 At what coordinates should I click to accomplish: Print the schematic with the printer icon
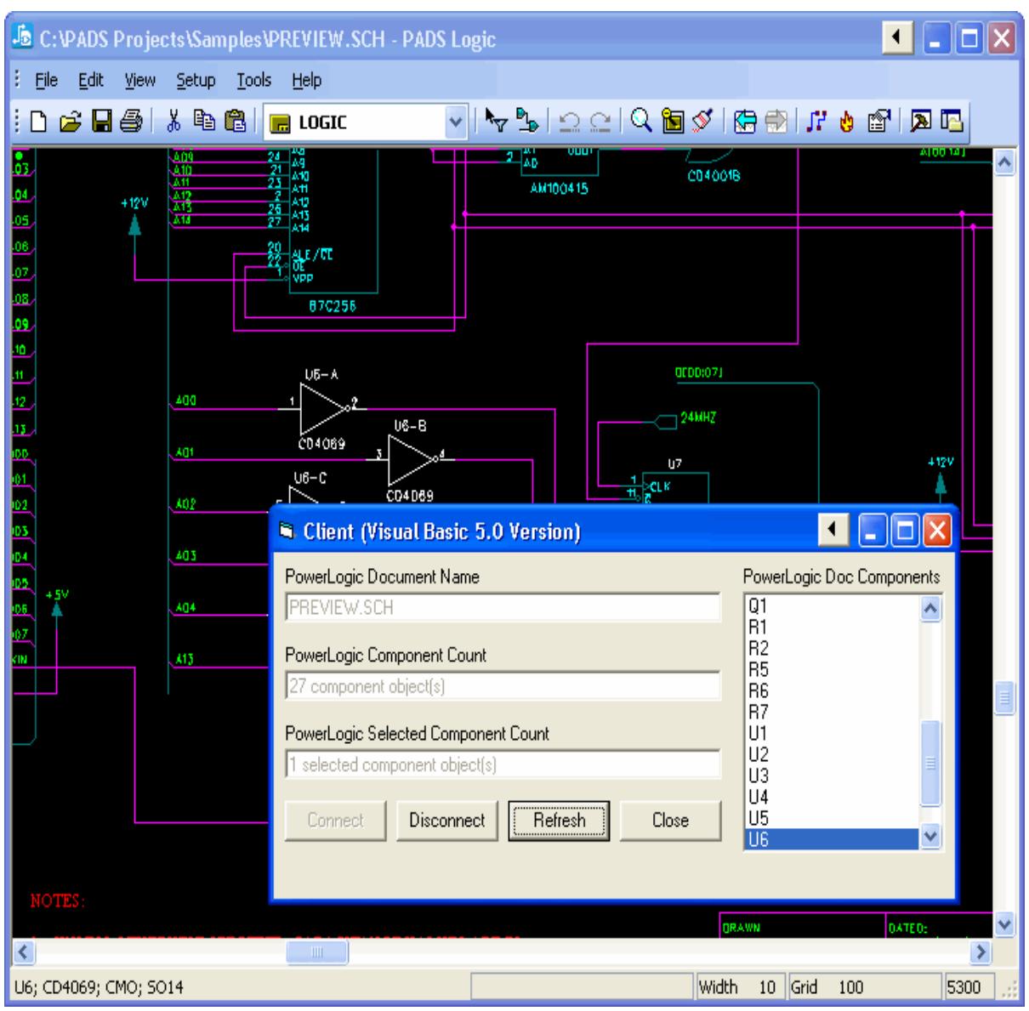(130, 123)
